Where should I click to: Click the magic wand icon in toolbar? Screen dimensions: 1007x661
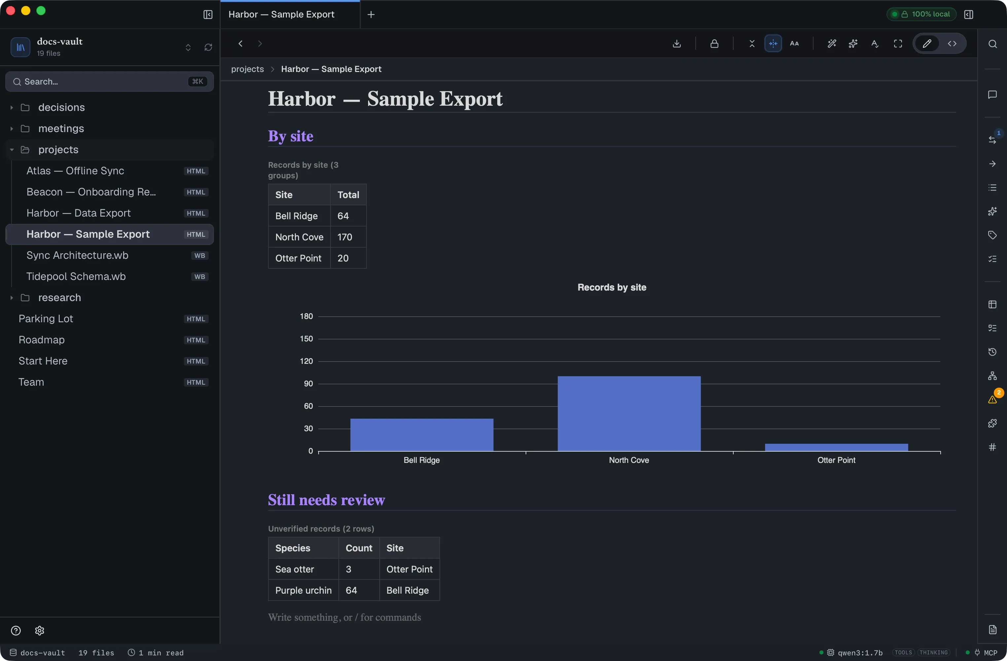click(832, 44)
